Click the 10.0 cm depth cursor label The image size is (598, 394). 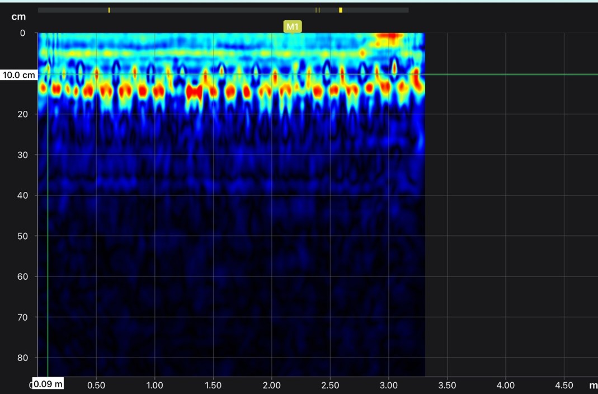18,75
